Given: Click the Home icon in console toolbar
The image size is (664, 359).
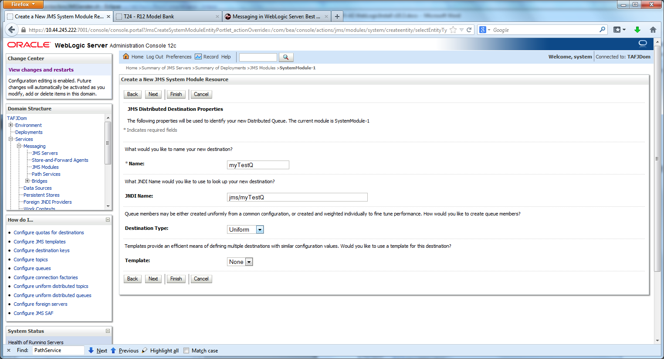Looking at the screenshot, I should tap(126, 56).
